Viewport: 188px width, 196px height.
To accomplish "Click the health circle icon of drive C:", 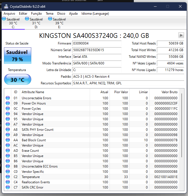I will [4, 19].
